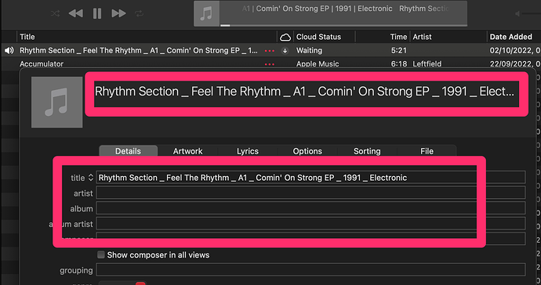This screenshot has height=285, width=541.
Task: Click the 6:18 time value
Action: click(399, 64)
